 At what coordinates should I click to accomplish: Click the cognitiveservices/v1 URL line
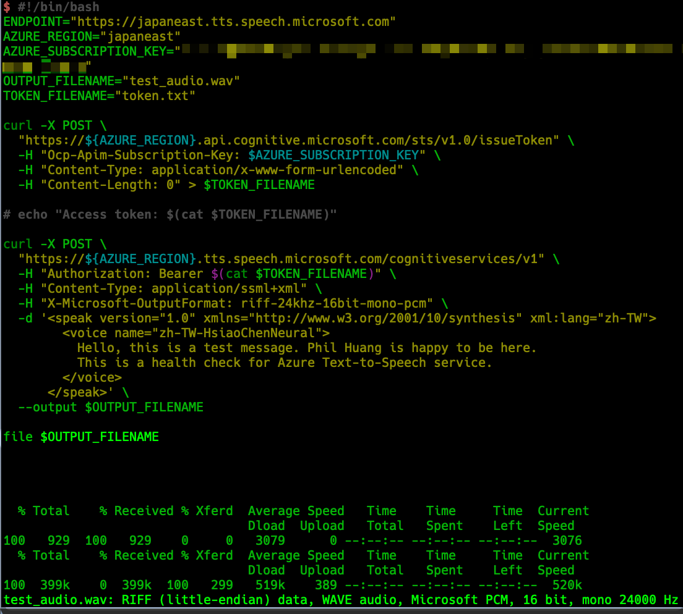point(288,259)
